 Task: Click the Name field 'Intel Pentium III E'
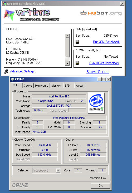pyautogui.click(x=59, y=96)
